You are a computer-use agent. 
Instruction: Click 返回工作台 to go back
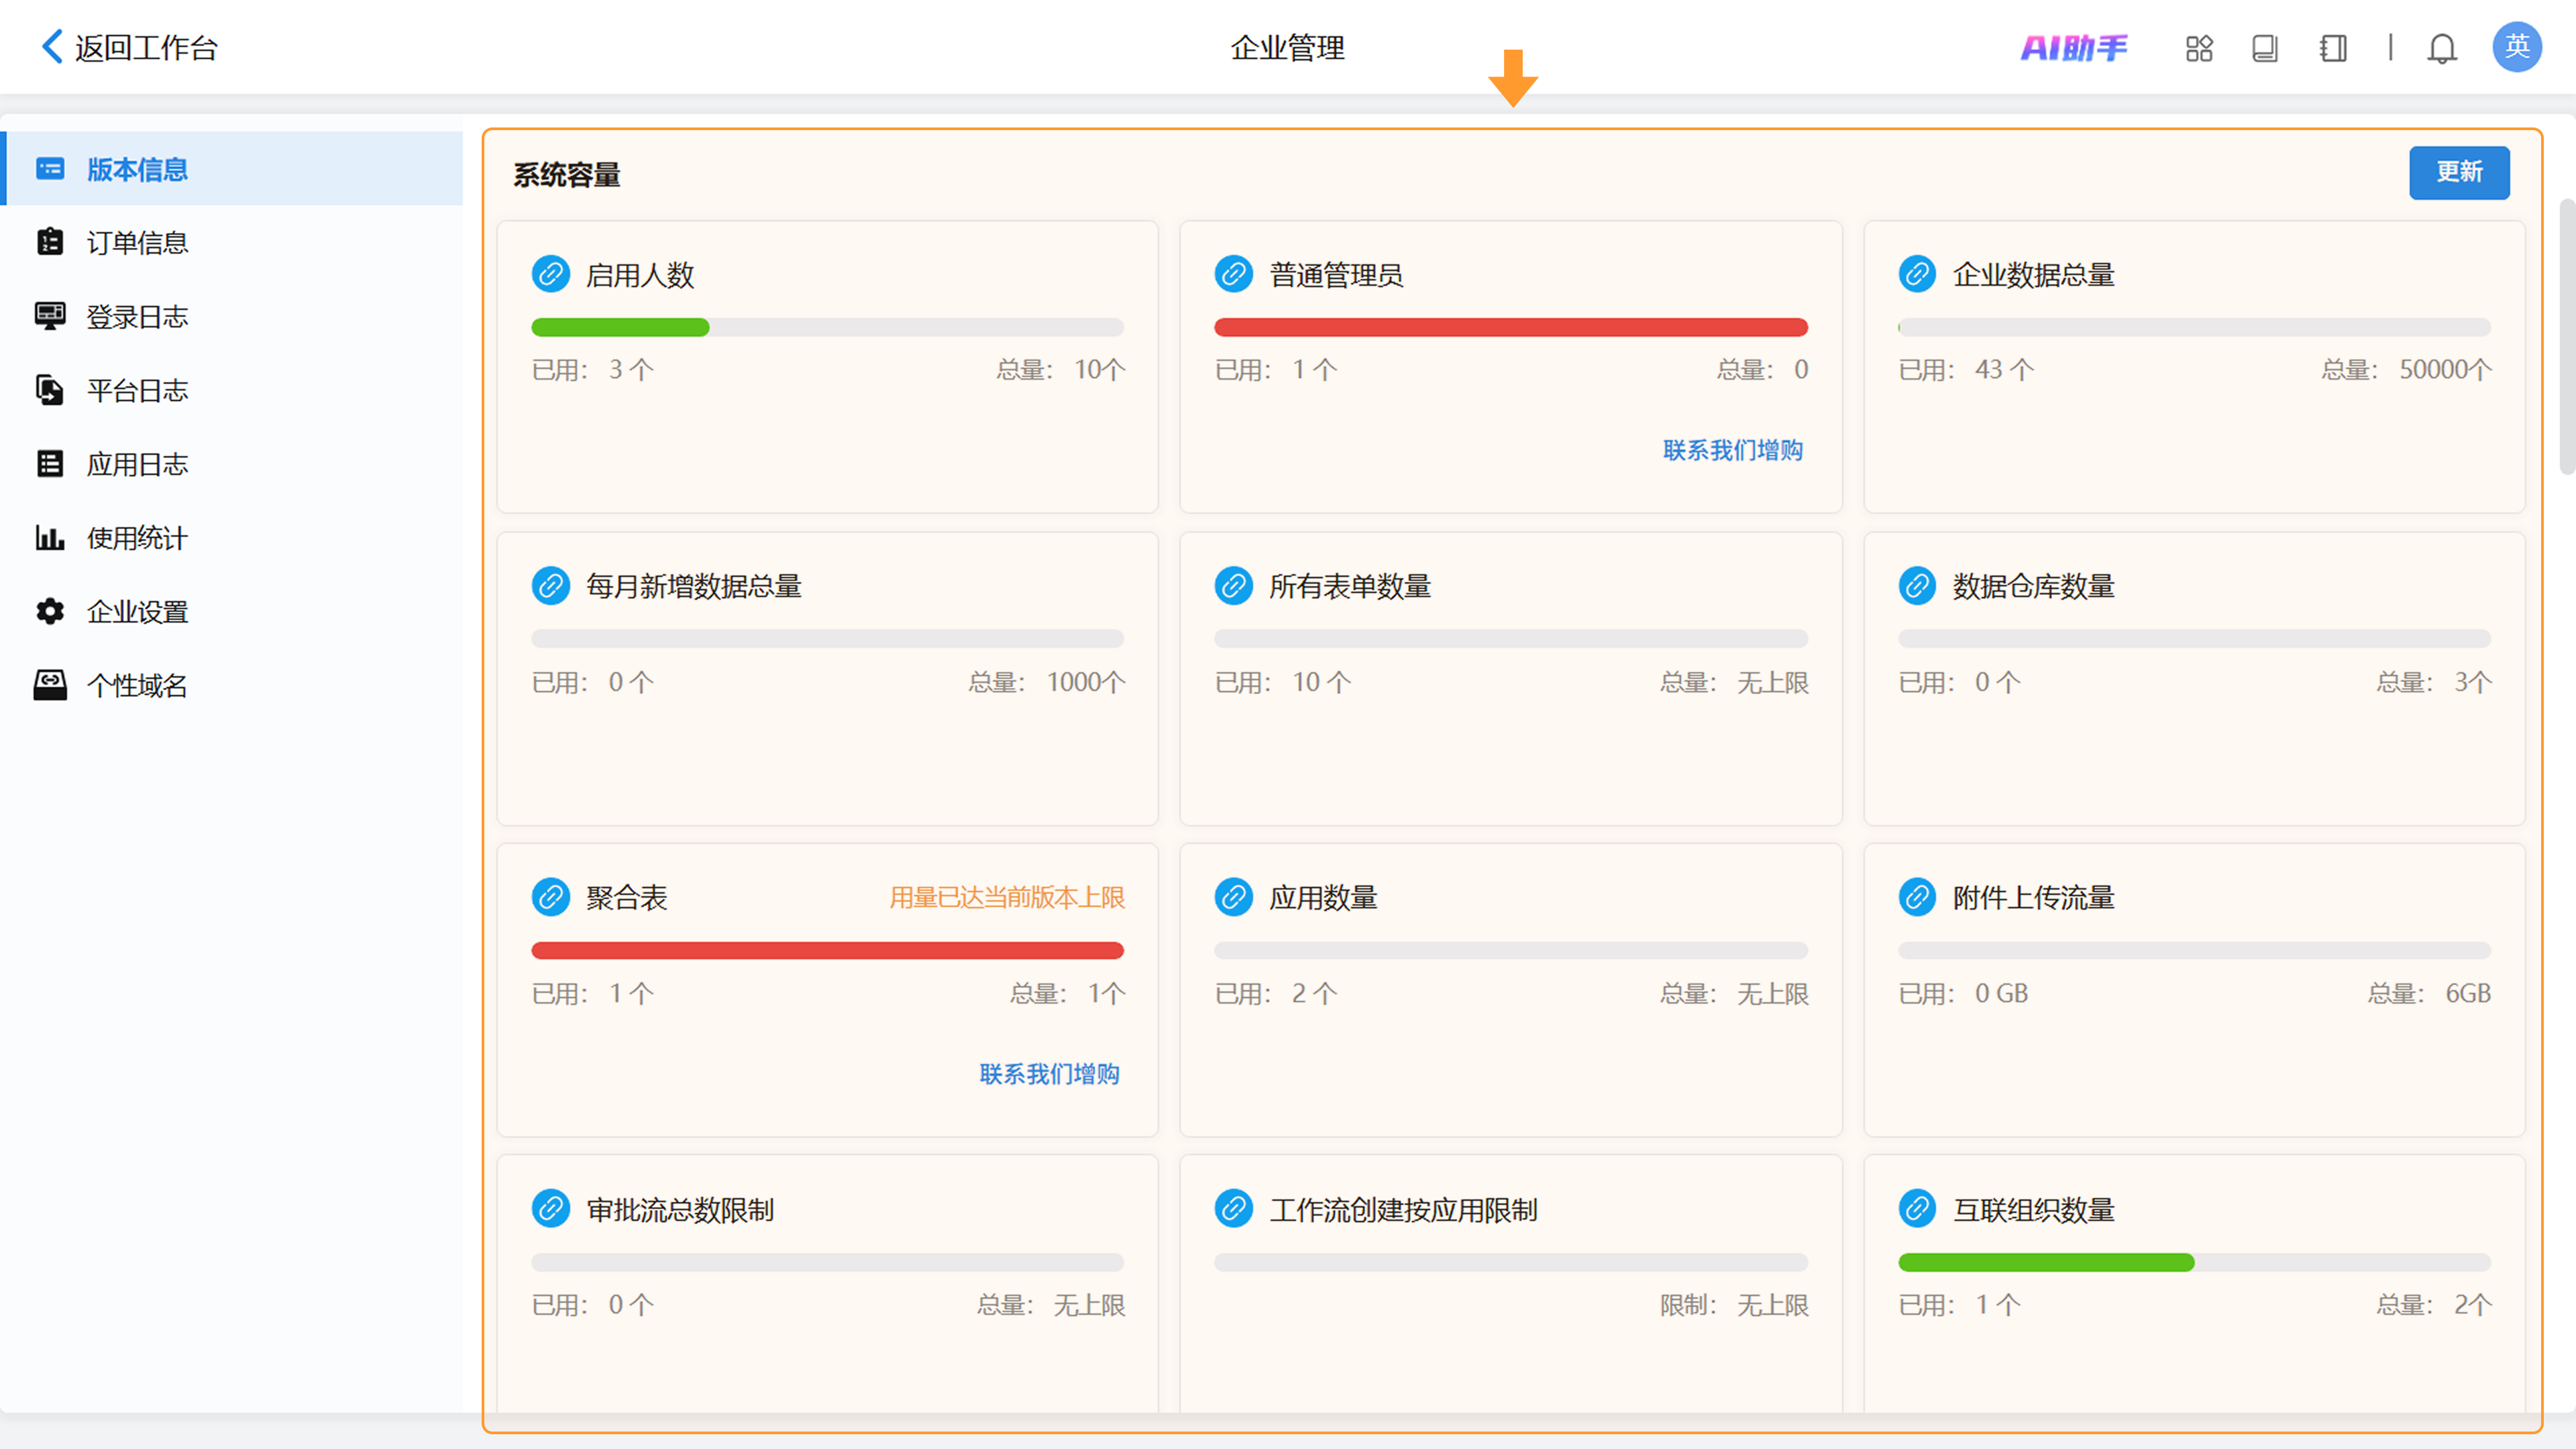[146, 47]
